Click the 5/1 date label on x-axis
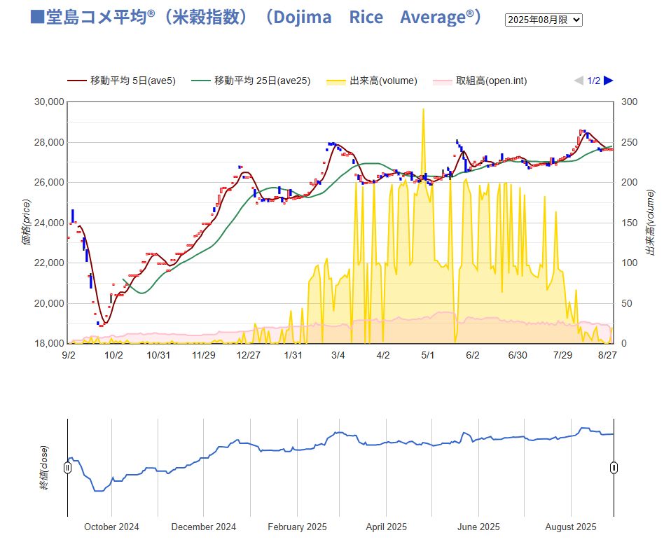The width and height of the screenshot is (671, 542). (428, 355)
